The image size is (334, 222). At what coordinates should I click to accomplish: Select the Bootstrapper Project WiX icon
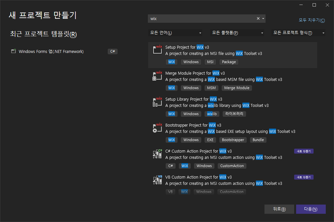tap(157, 128)
